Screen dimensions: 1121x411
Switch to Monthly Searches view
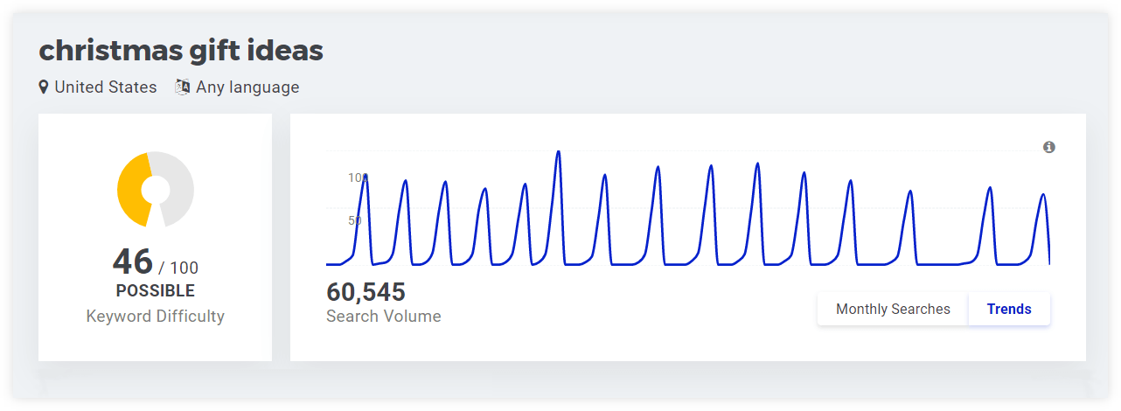(x=893, y=309)
